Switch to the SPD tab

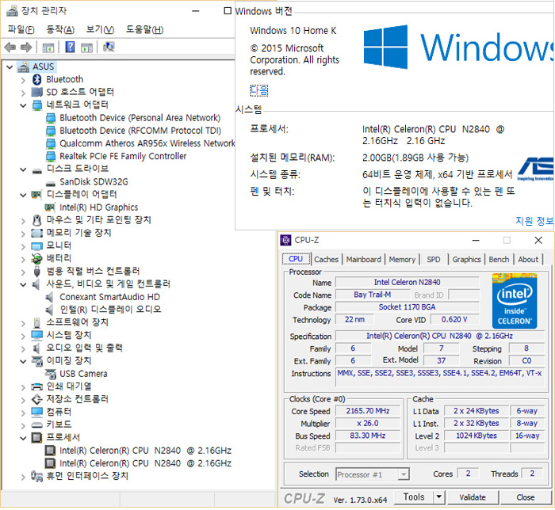point(434,260)
